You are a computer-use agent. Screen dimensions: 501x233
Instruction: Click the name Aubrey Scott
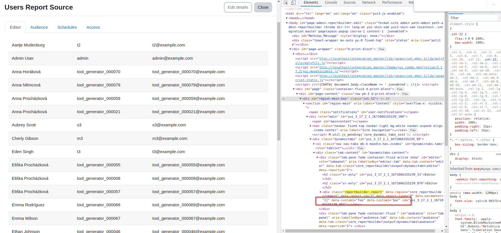tap(24, 125)
